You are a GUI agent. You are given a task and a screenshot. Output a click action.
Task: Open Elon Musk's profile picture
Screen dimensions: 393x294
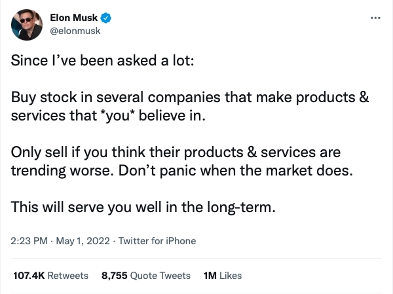[x=27, y=24]
